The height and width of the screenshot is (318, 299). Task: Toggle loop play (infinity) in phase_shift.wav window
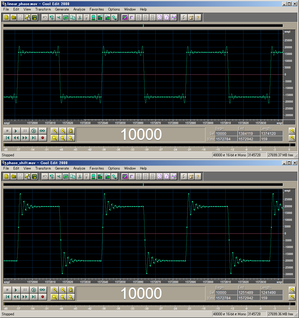tap(43, 290)
